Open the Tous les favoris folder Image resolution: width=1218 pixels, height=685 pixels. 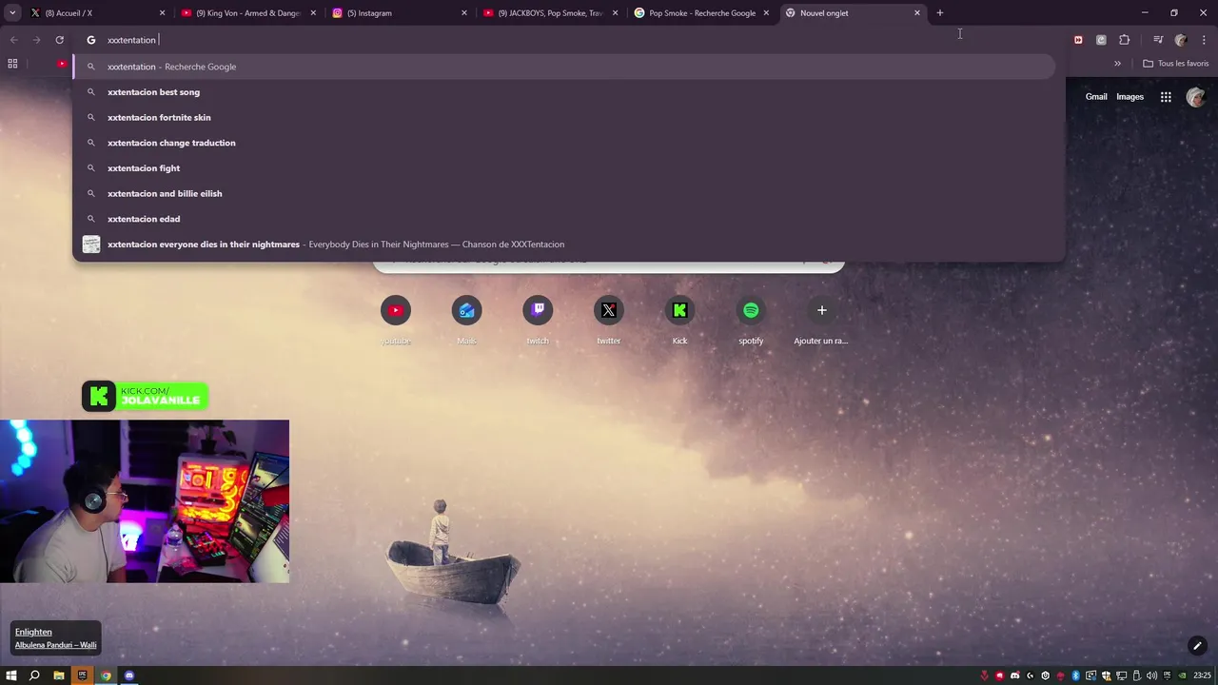(x=1176, y=64)
